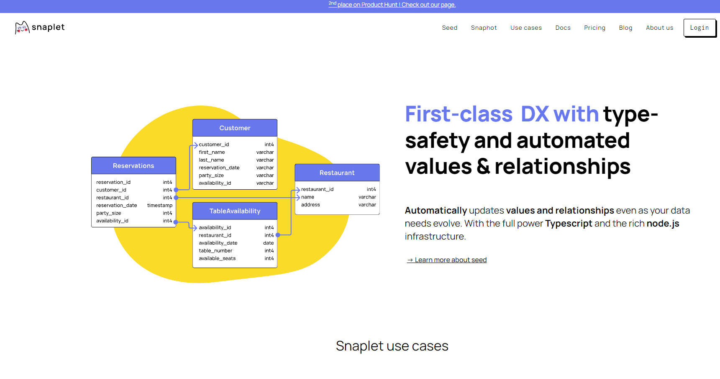Image resolution: width=720 pixels, height=379 pixels.
Task: Click the Snaplet cat logo icon
Action: 22,28
